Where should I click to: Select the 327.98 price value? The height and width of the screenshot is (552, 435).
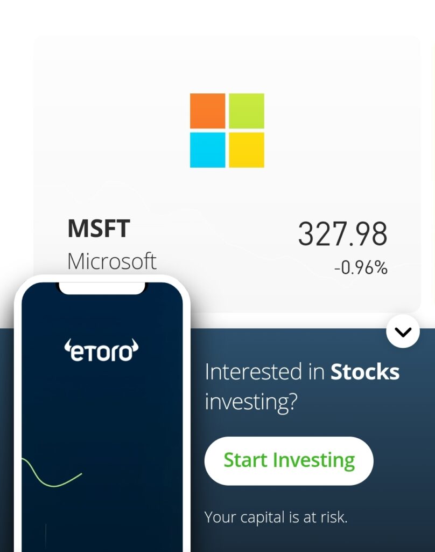(x=345, y=233)
